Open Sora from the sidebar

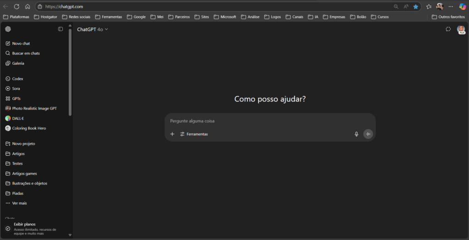point(12,89)
